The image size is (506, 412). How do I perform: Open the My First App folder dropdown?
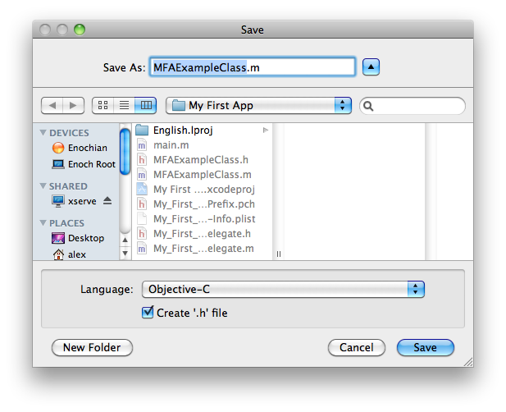[x=258, y=106]
